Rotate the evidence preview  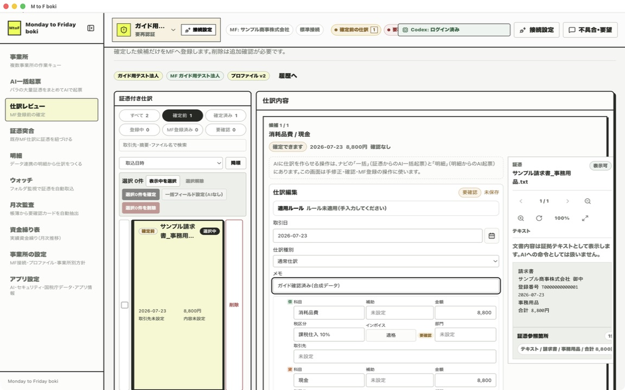coord(539,218)
